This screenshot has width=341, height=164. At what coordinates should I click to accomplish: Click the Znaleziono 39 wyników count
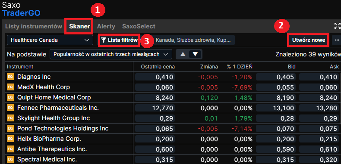click(308, 54)
